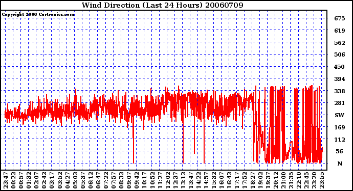Click the y-axis label '169'

pos(340,127)
